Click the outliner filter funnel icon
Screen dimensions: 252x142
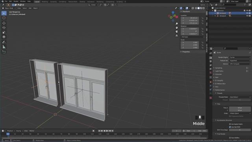pos(245,5)
